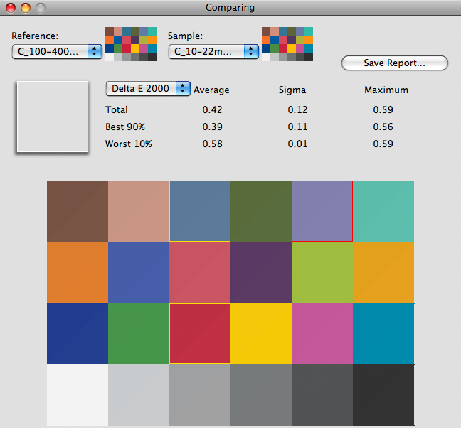Select the medium gray patch

[x=261, y=395]
